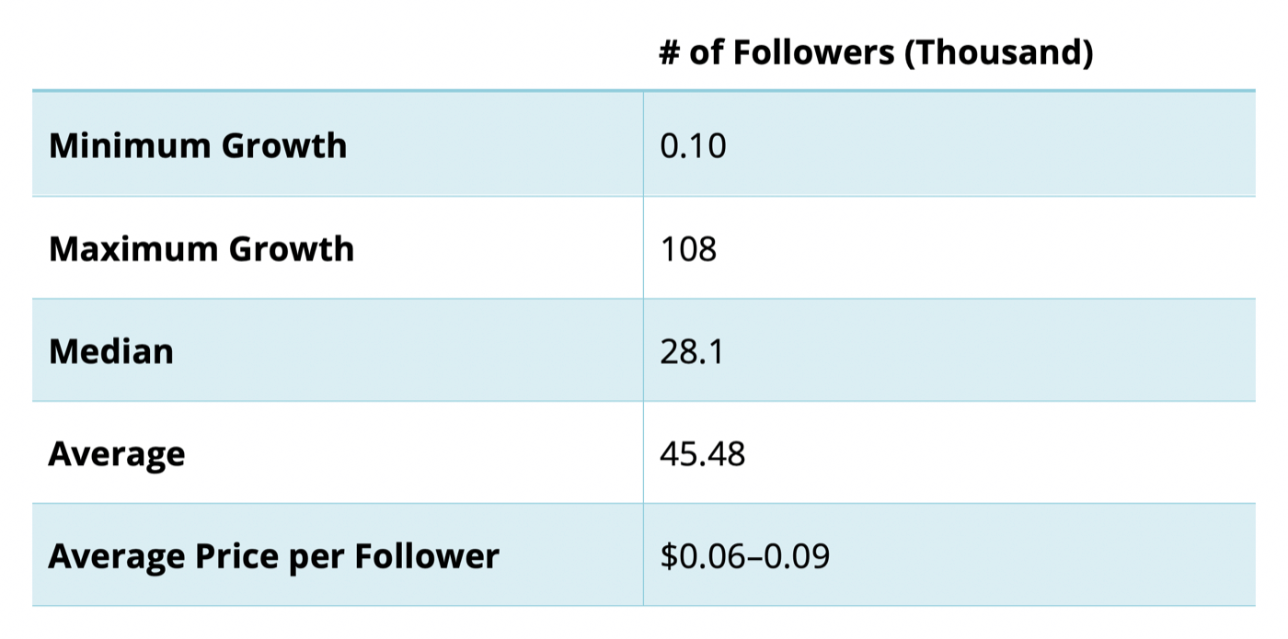Click the word "Thousand" in the header
Viewport: 1288px width, 639px height.
point(1004,52)
